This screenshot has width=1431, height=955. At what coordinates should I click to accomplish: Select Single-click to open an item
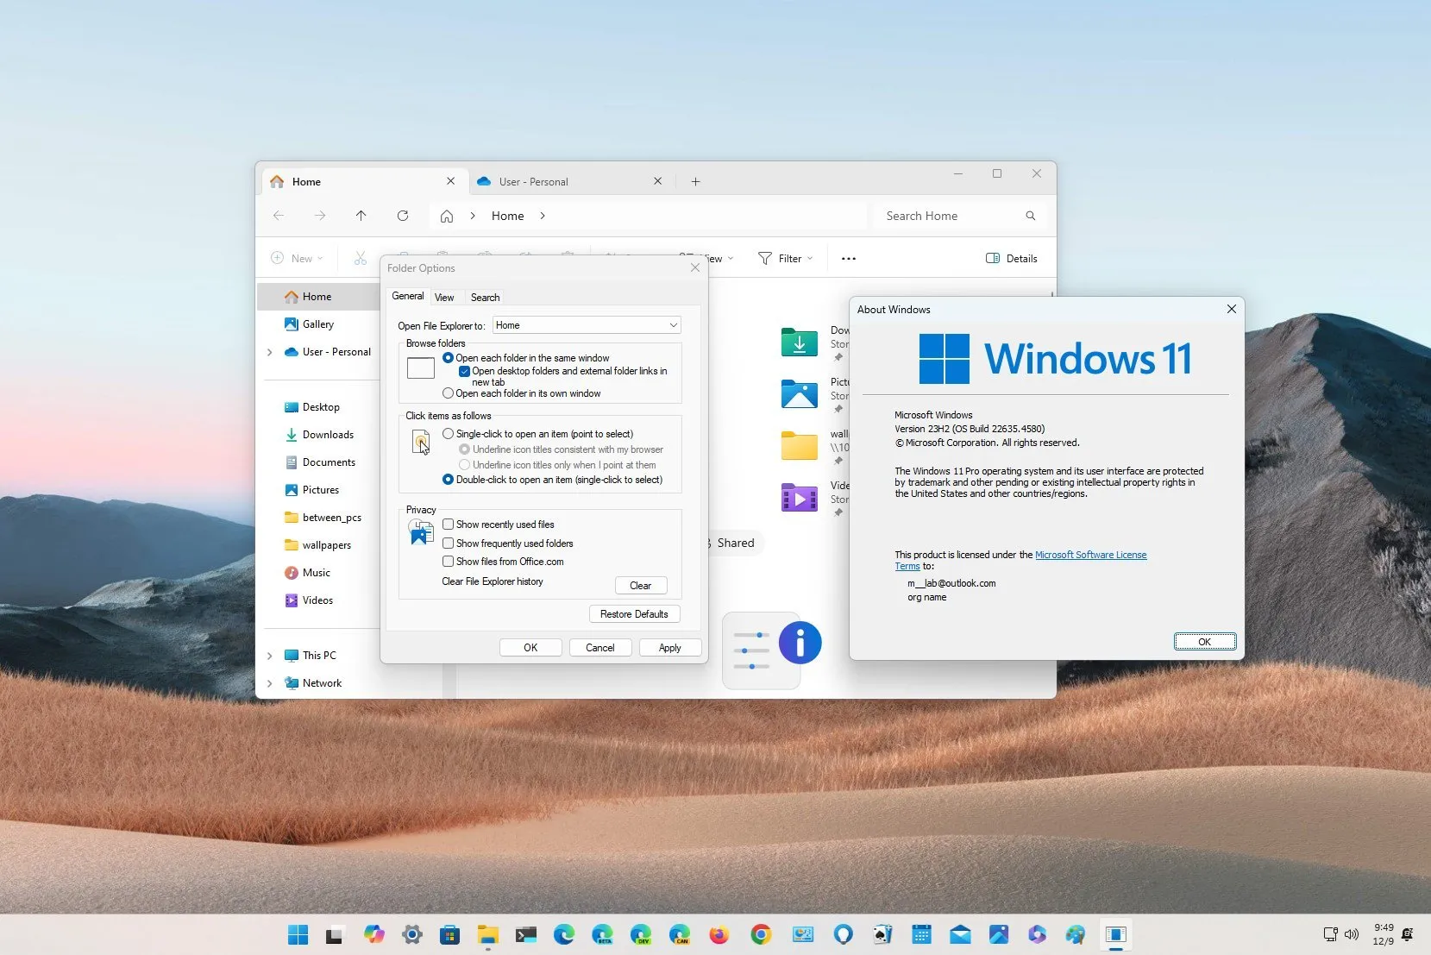[448, 434]
